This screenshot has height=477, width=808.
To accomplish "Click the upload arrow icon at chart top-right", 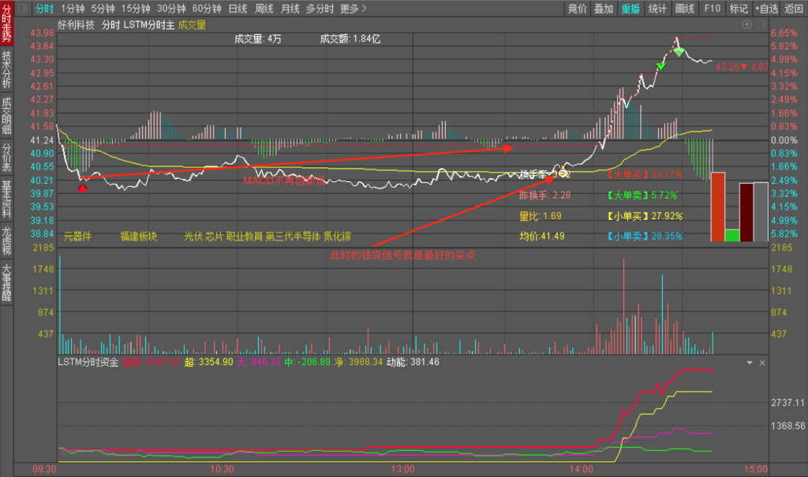I will pyautogui.click(x=747, y=24).
